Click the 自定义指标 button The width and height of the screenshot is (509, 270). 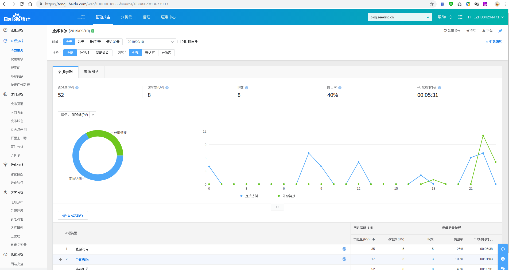click(x=73, y=215)
